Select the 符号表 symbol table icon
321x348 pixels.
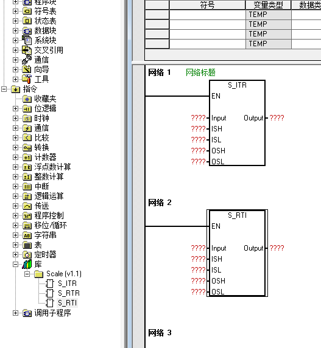[27, 11]
